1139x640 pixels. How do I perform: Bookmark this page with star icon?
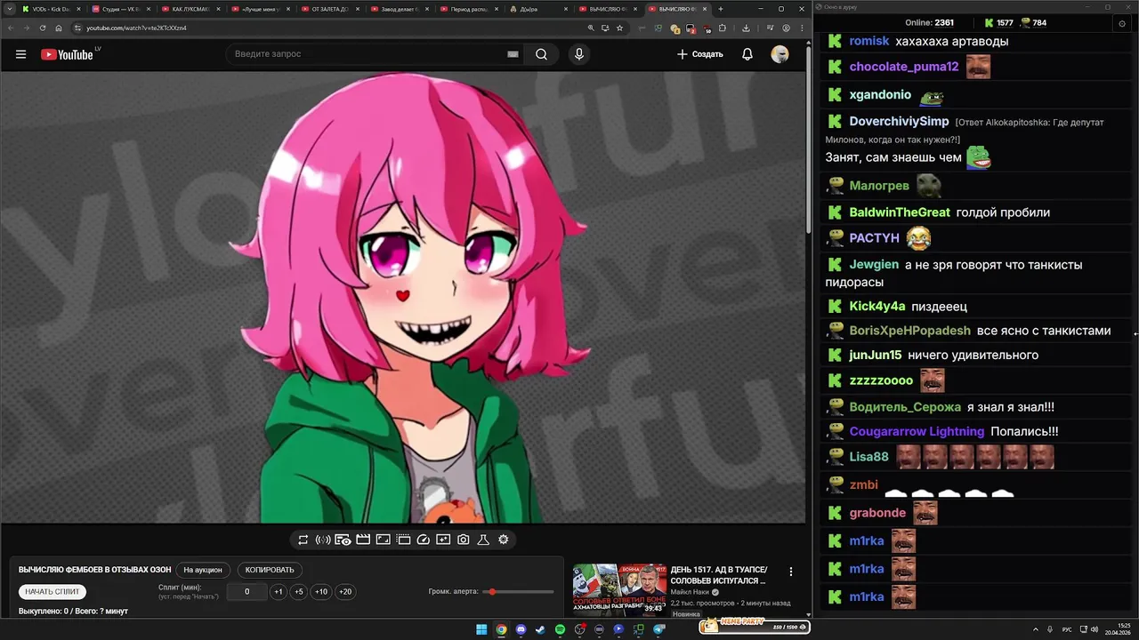pyautogui.click(x=619, y=28)
